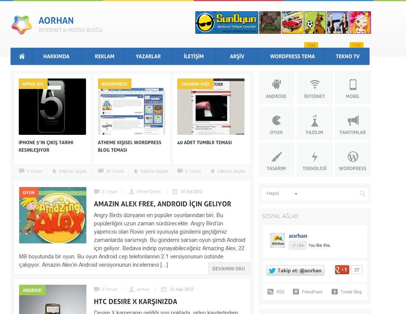The image size is (406, 314).
Task: Click the comment icon under iPhone 5 post
Action: tap(21, 171)
